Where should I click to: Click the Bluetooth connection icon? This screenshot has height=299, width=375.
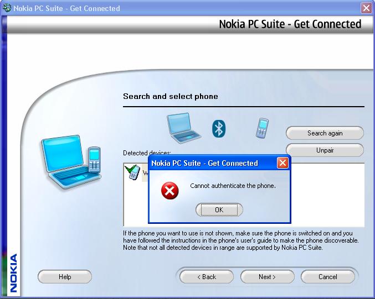coord(219,129)
